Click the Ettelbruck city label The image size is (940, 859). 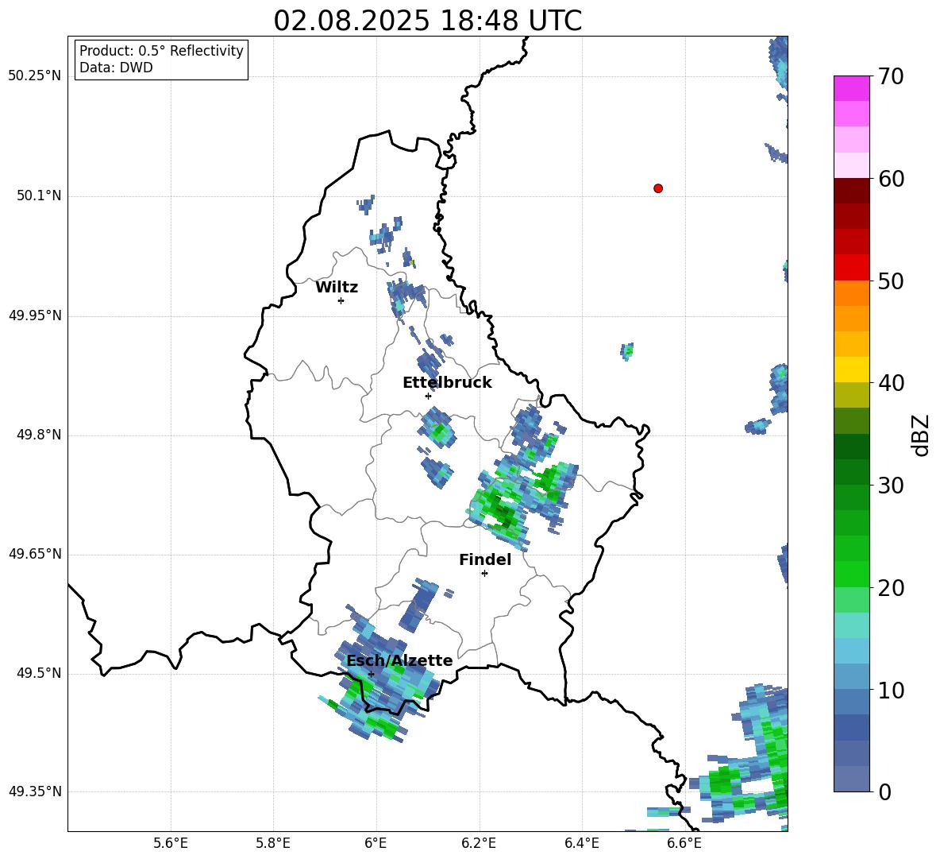(447, 383)
